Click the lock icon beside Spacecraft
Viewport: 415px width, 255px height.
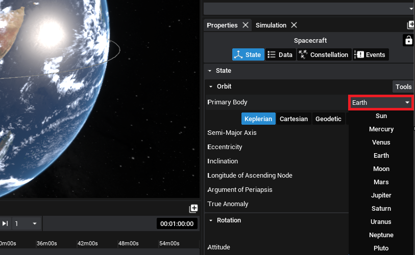pyautogui.click(x=408, y=40)
